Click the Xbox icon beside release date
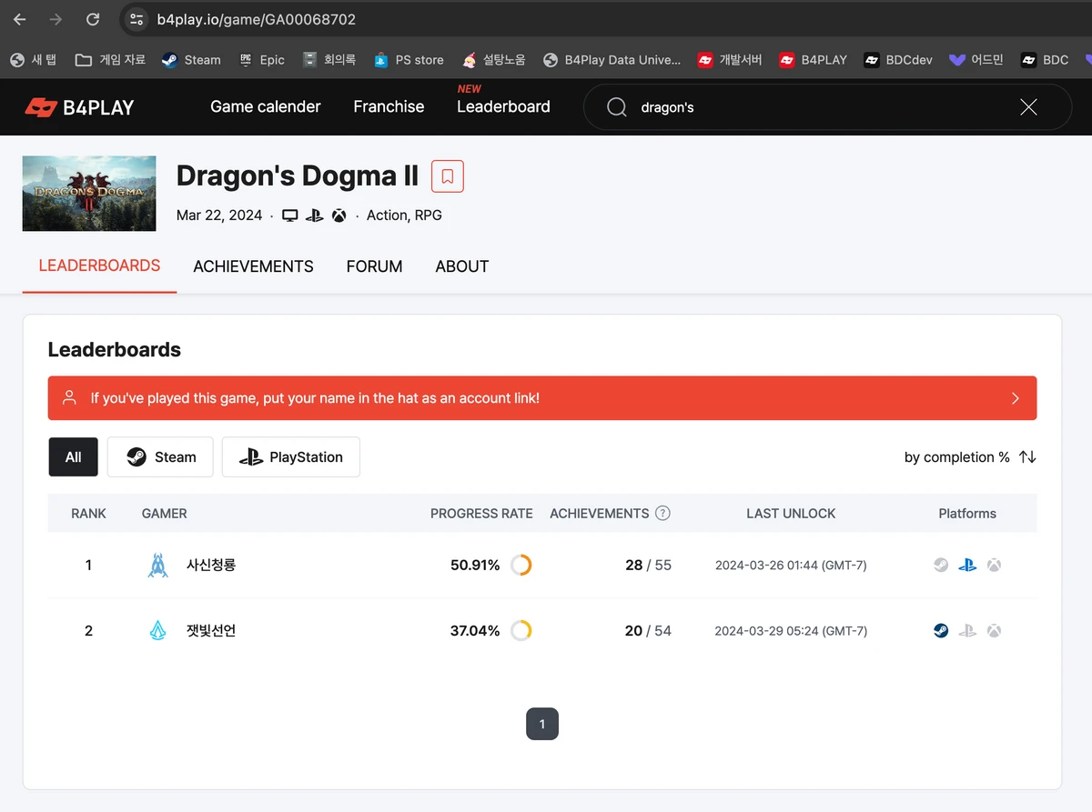The height and width of the screenshot is (812, 1092). pyautogui.click(x=339, y=216)
